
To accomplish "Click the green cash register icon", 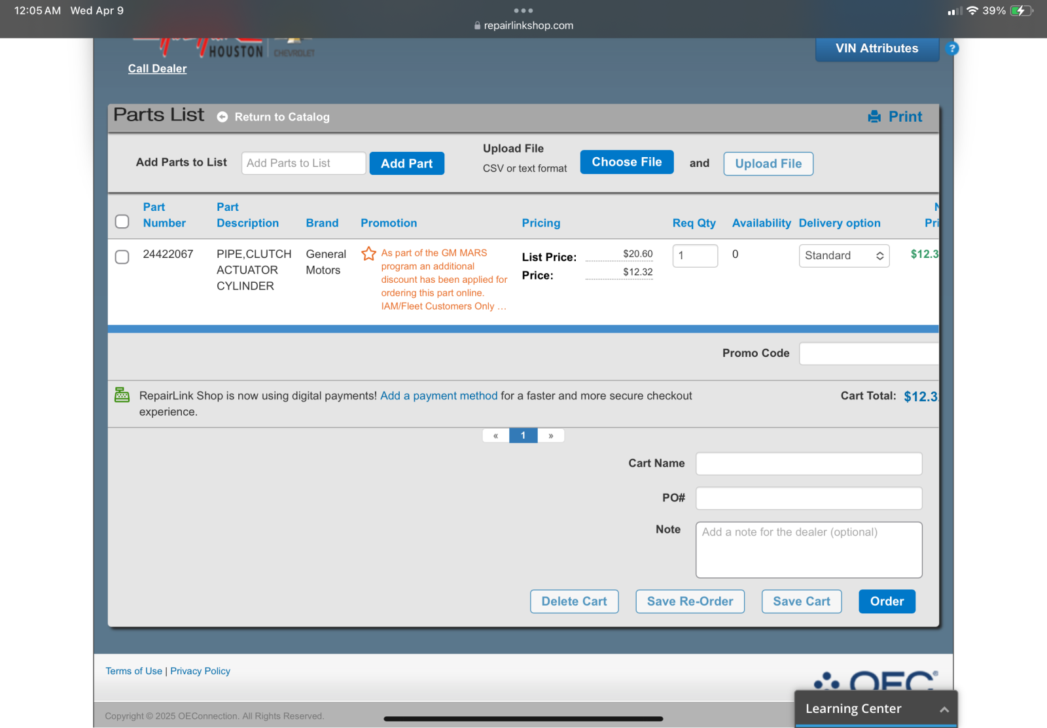I will 122,394.
